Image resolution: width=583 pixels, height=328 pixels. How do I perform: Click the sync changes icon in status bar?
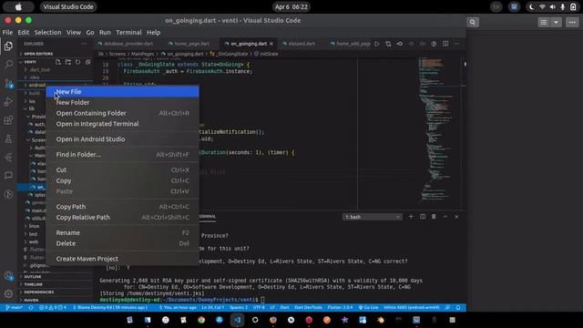[30, 308]
